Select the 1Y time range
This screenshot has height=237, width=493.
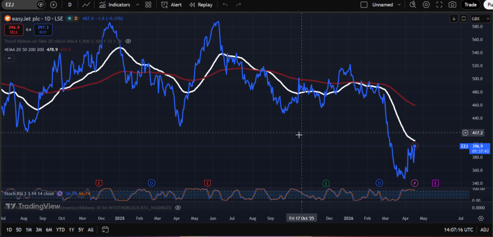[71, 230]
